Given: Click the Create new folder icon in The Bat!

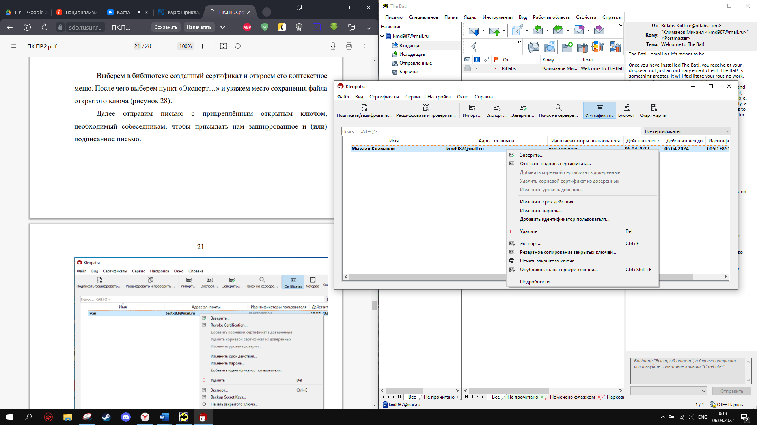Looking at the screenshot, I should tap(567, 47).
